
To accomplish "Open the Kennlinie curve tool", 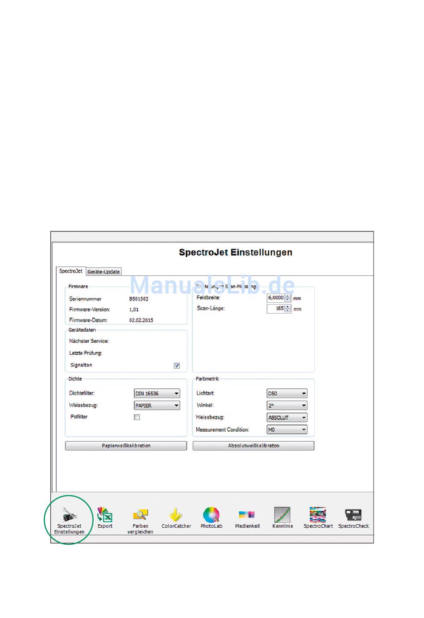I will (x=283, y=517).
